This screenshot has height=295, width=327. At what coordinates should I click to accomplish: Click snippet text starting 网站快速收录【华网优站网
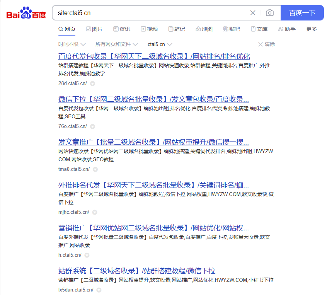tap(166, 155)
